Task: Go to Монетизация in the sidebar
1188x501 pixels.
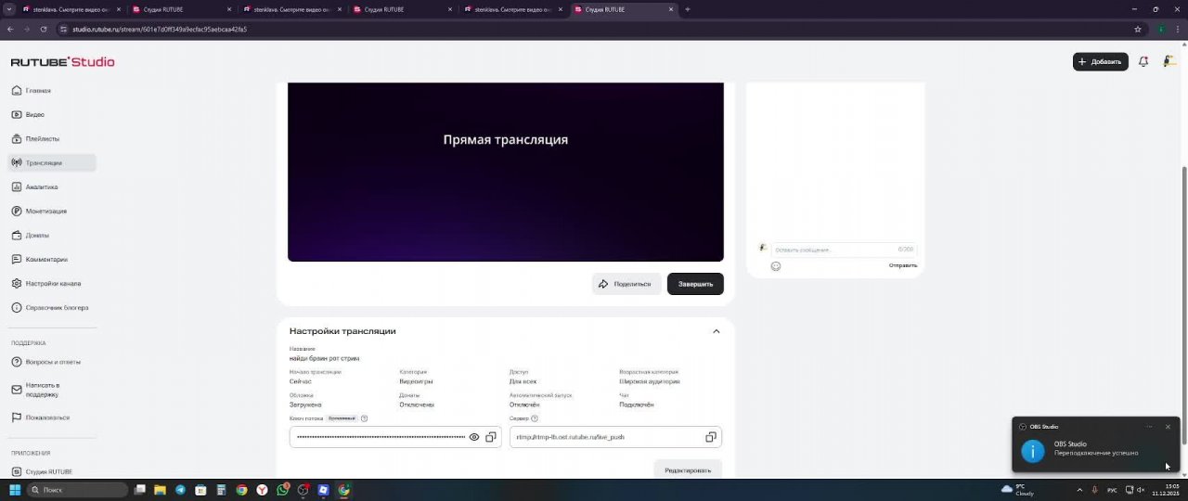Action: [45, 212]
